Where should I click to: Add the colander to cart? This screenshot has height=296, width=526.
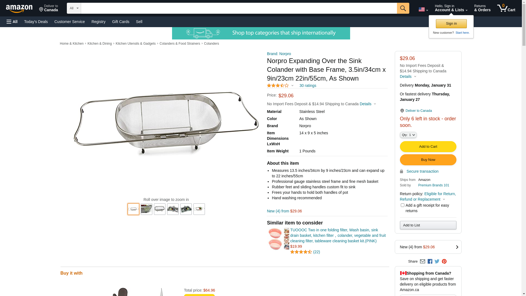click(x=428, y=147)
